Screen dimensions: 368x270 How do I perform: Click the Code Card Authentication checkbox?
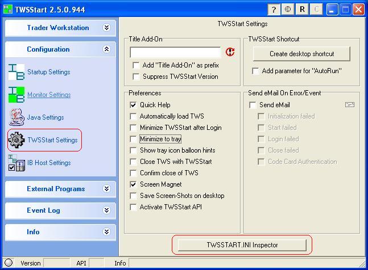pyautogui.click(x=261, y=162)
